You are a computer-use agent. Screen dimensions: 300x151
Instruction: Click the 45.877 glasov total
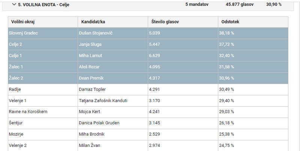[239, 5]
